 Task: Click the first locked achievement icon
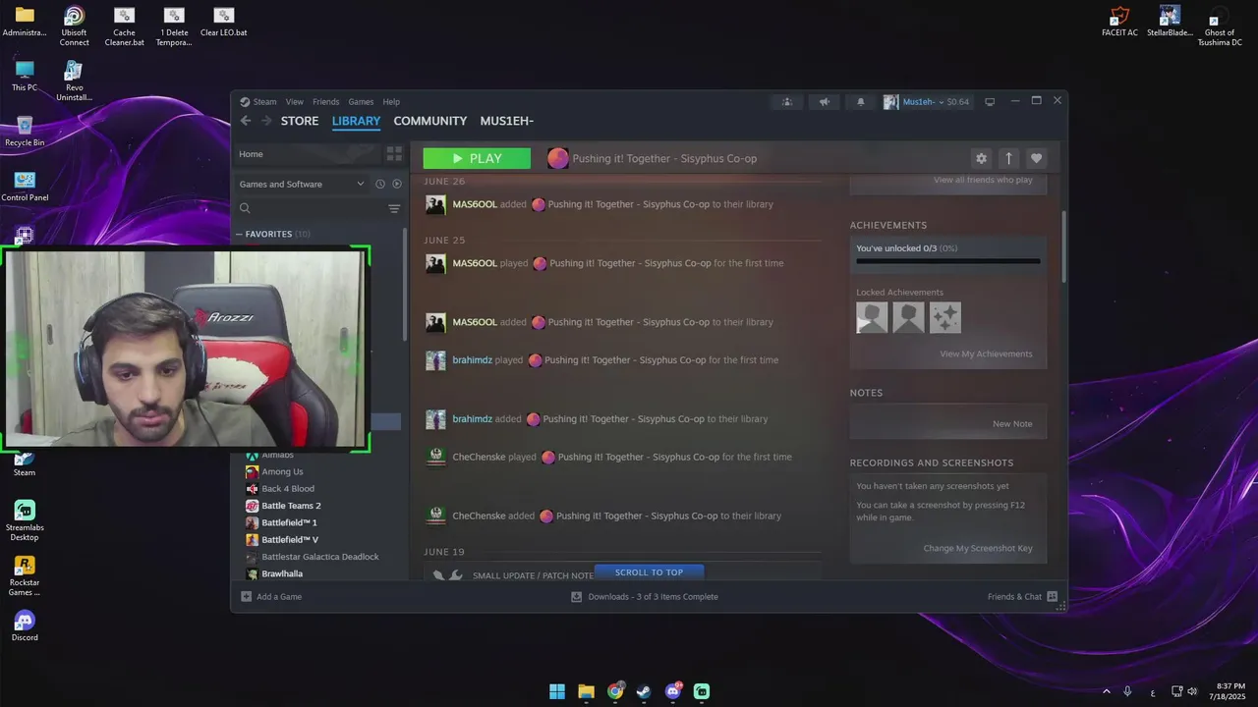(872, 317)
